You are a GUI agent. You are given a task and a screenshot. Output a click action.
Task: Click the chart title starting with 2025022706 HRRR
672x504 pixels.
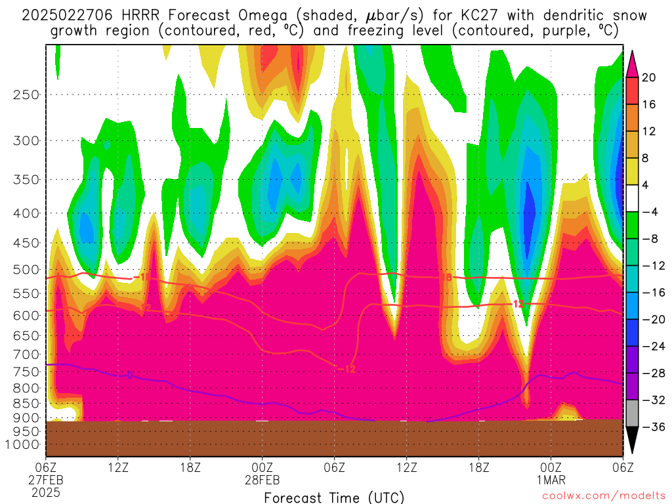[334, 23]
